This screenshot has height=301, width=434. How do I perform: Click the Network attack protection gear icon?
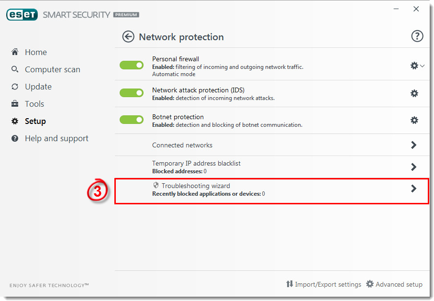414,93
